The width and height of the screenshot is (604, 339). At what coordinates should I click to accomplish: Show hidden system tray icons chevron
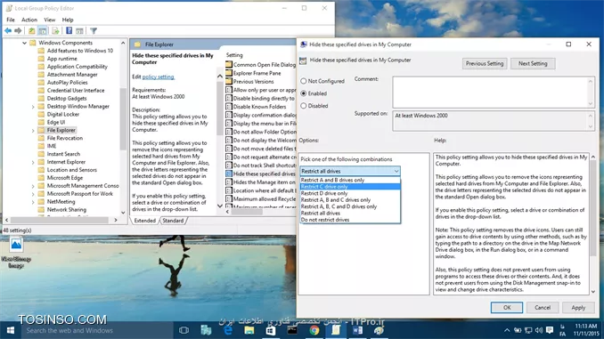point(507,330)
